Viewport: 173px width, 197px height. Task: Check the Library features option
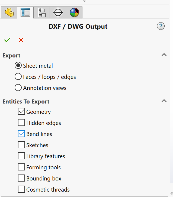(21, 156)
